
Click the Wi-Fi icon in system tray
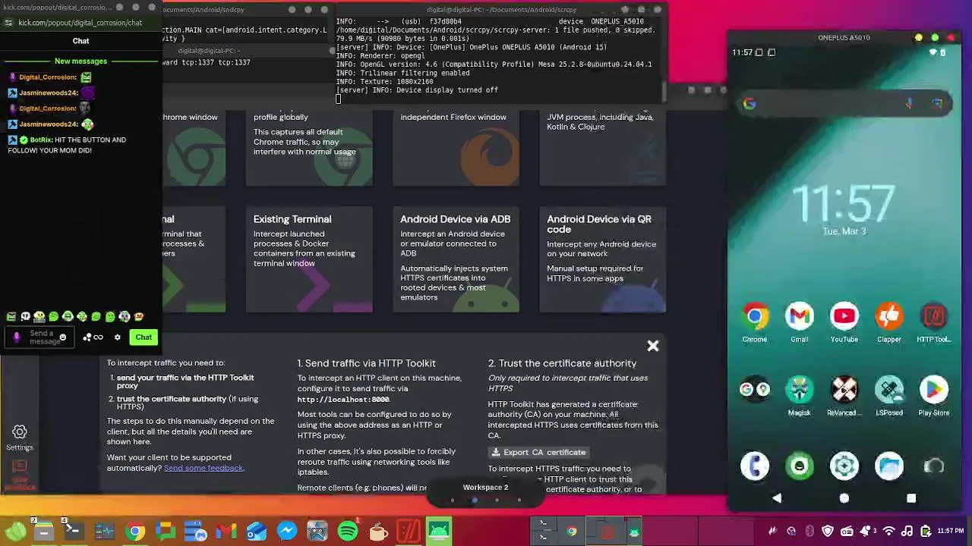coord(889,532)
